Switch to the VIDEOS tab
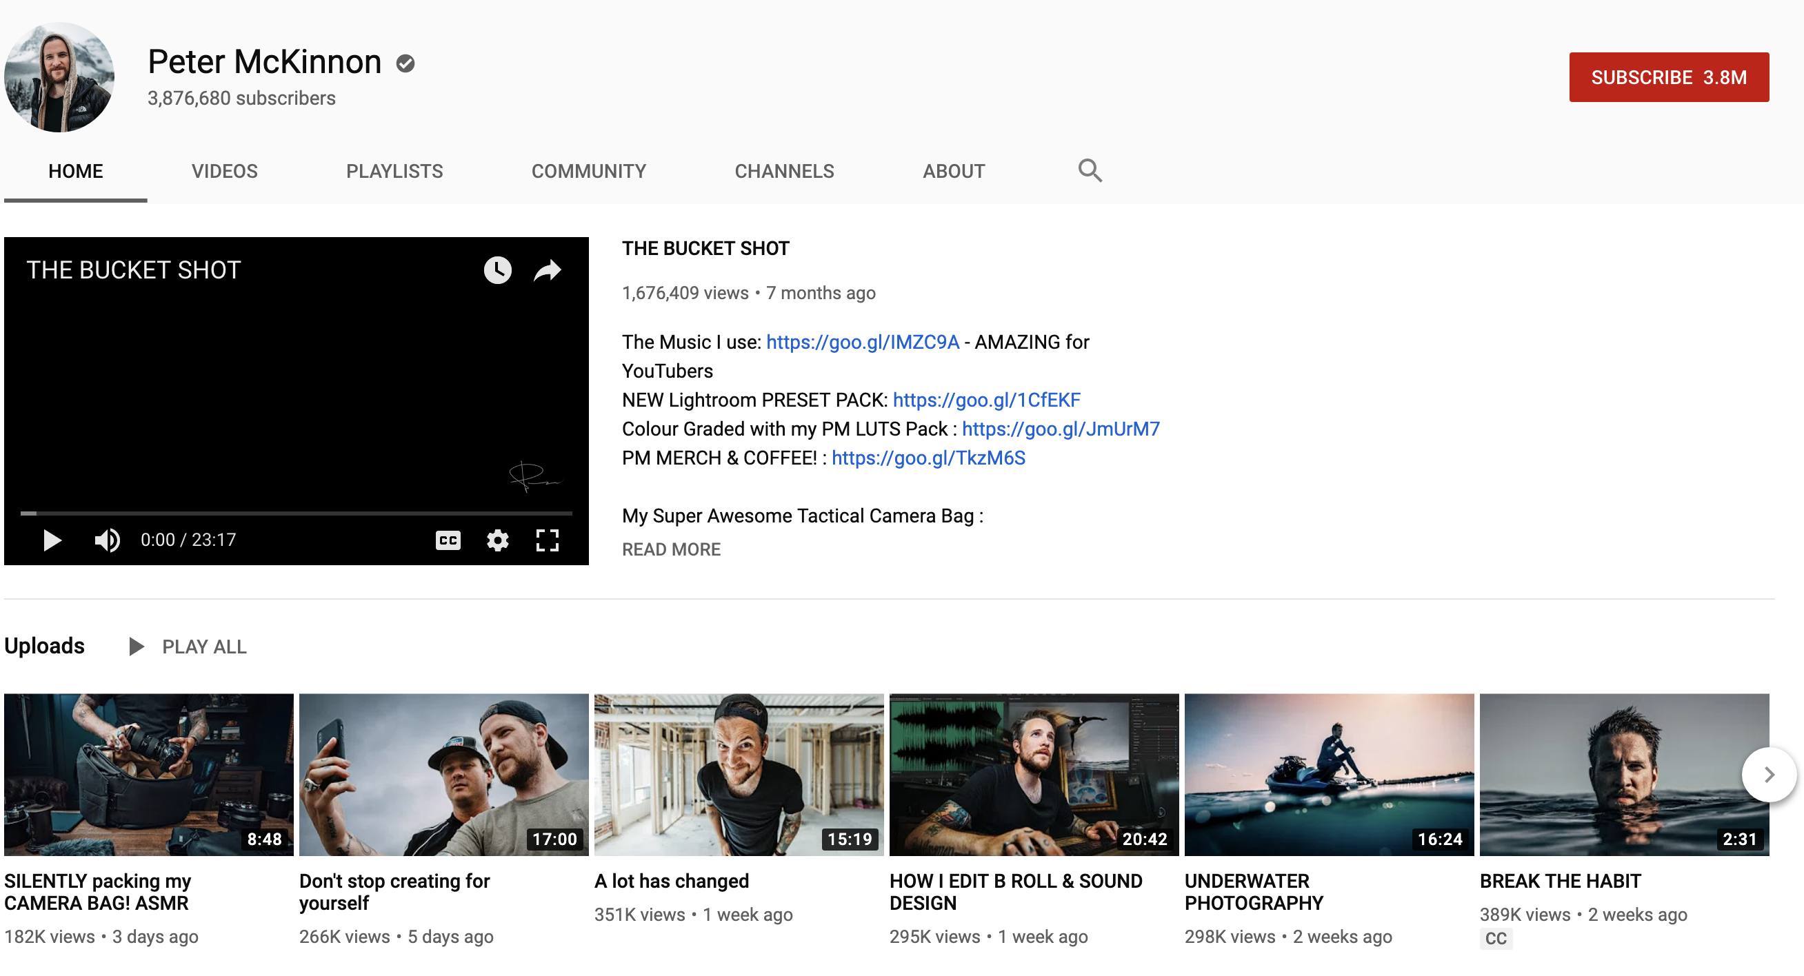This screenshot has width=1804, height=976. [225, 172]
